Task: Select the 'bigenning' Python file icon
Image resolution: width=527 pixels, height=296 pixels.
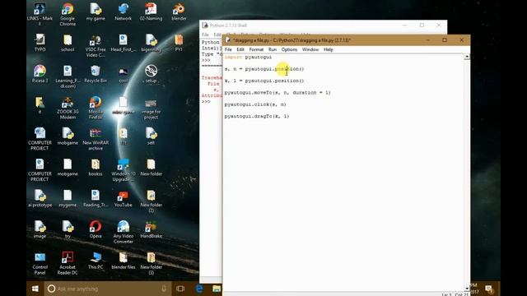Action: tap(151, 43)
